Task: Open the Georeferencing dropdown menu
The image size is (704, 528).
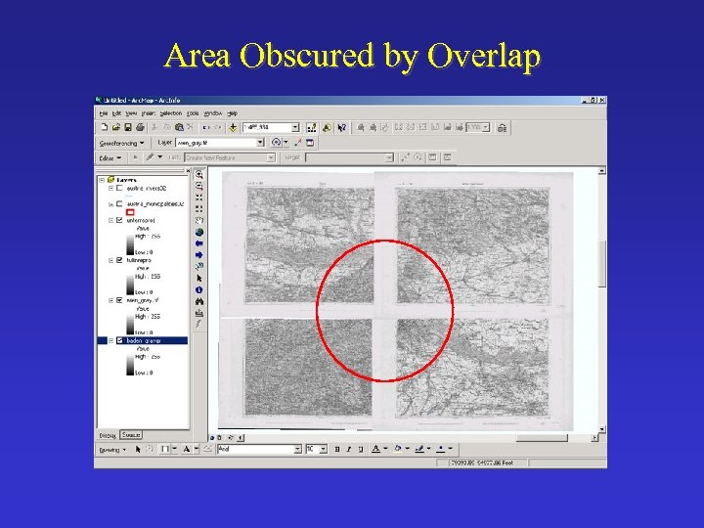Action: (121, 143)
